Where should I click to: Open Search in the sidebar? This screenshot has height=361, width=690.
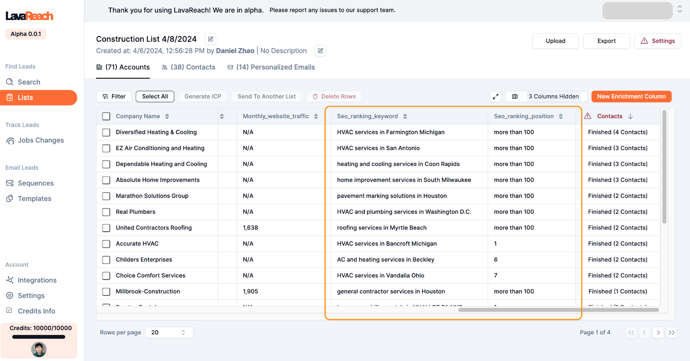pyautogui.click(x=29, y=82)
